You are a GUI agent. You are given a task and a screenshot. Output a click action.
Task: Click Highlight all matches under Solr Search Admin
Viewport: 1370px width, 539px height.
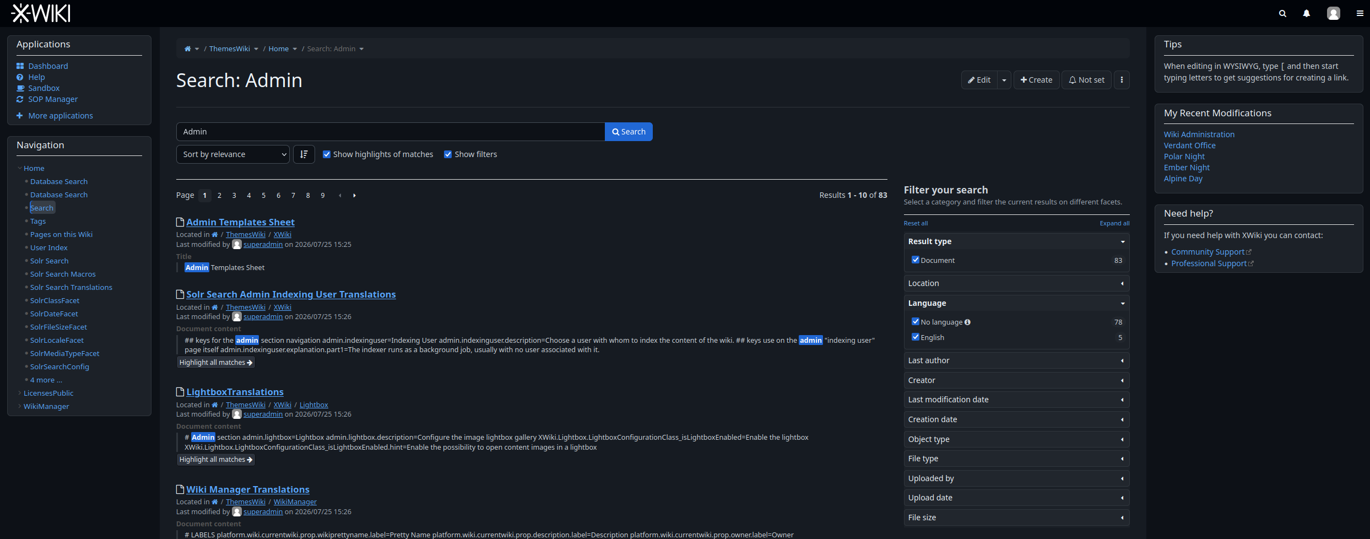215,363
